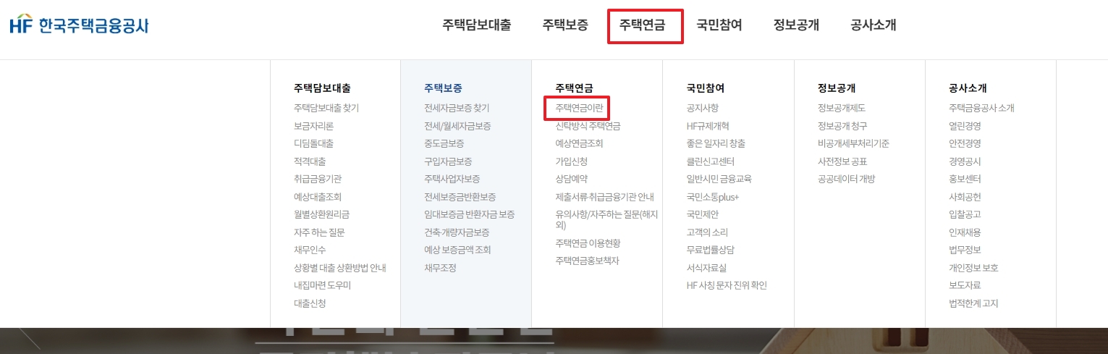Viewport: 1108px width, 354px height.
Task: Open the 적격대출 link
Action: [x=310, y=161]
